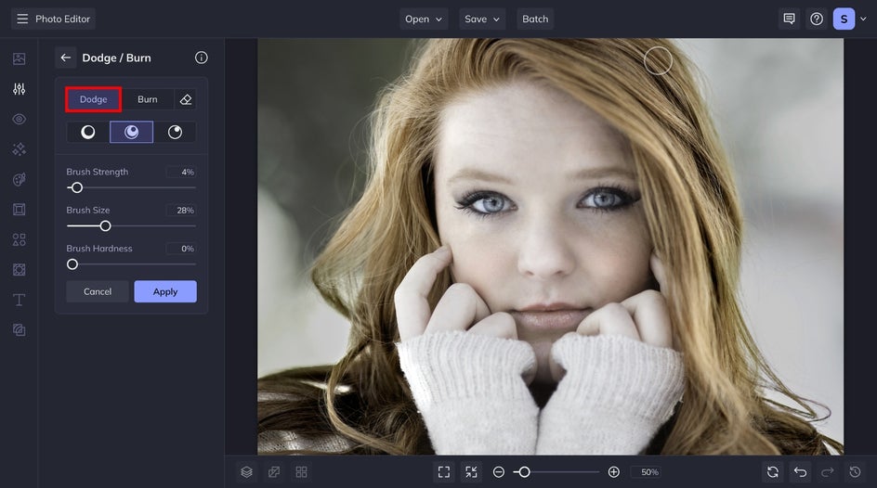Open the Graphics shapes sidebar icon
The width and height of the screenshot is (877, 488).
(x=19, y=239)
